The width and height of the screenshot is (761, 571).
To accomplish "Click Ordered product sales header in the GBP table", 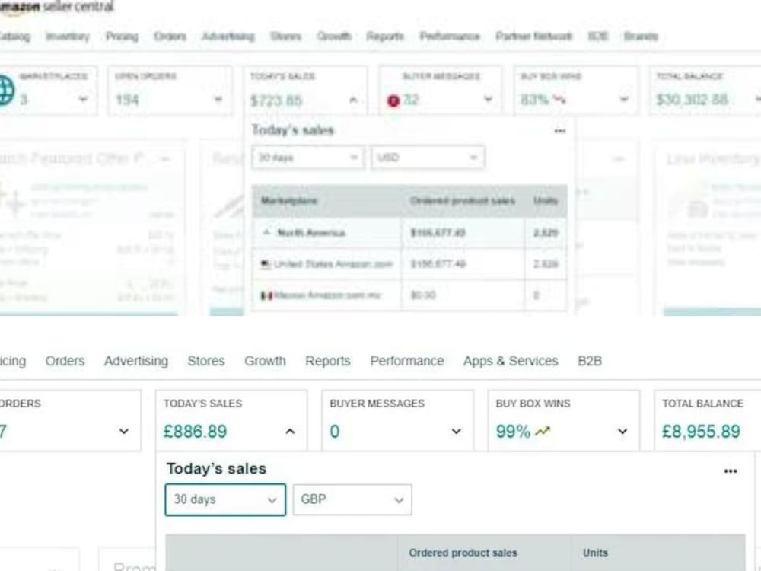I will 463,553.
